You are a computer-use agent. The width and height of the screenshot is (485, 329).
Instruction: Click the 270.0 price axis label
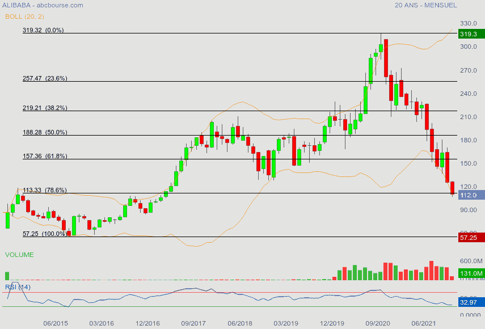[469, 70]
